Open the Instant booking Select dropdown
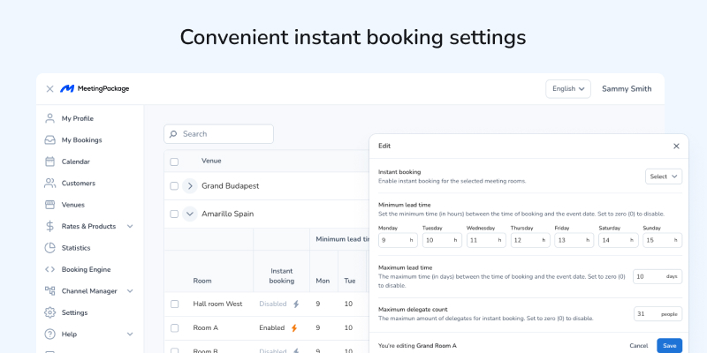Screen dimensions: 707x353 663,176
